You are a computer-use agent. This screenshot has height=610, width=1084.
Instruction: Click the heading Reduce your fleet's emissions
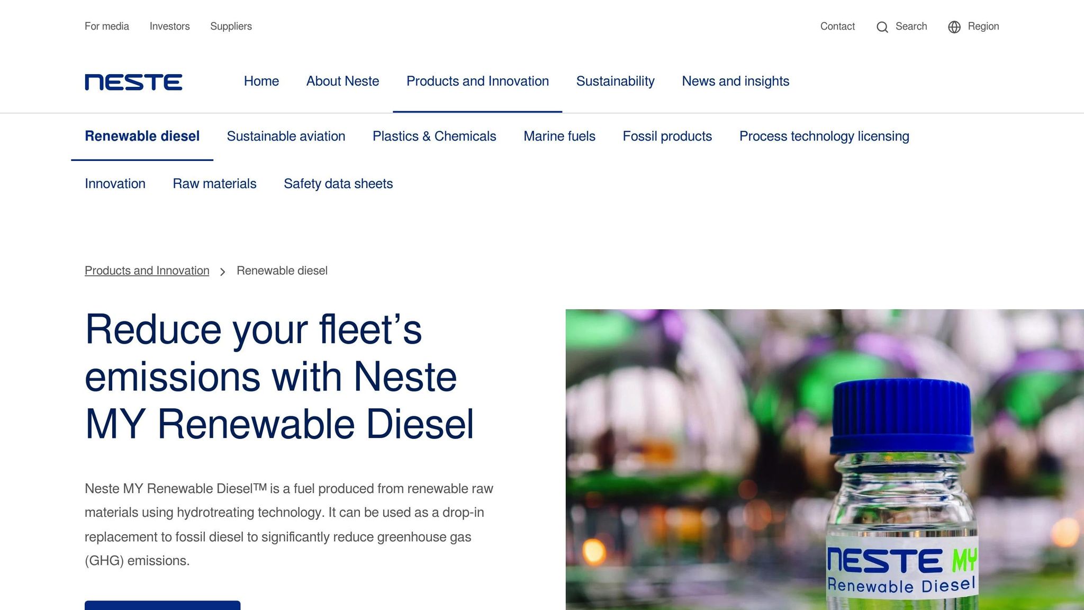279,376
